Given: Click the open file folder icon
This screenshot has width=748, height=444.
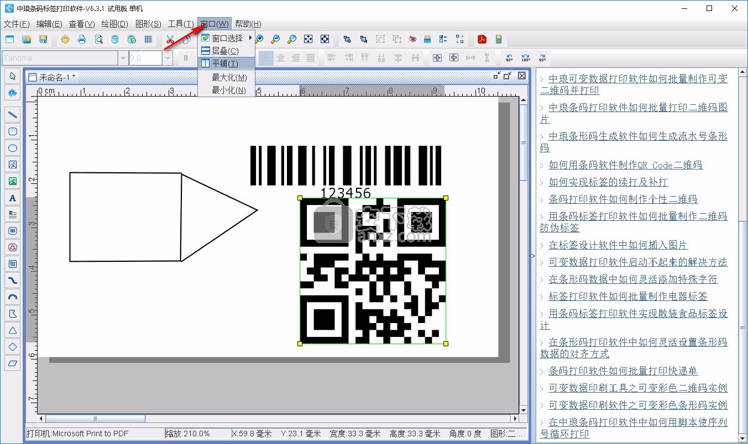Looking at the screenshot, I should tap(26, 39).
